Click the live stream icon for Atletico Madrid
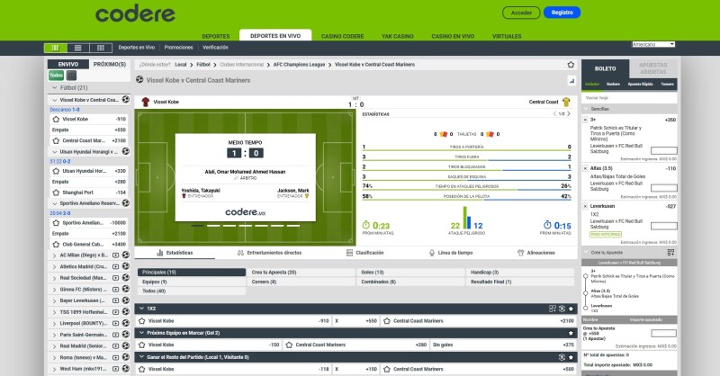Screen dimensions: 720x376 [116, 266]
